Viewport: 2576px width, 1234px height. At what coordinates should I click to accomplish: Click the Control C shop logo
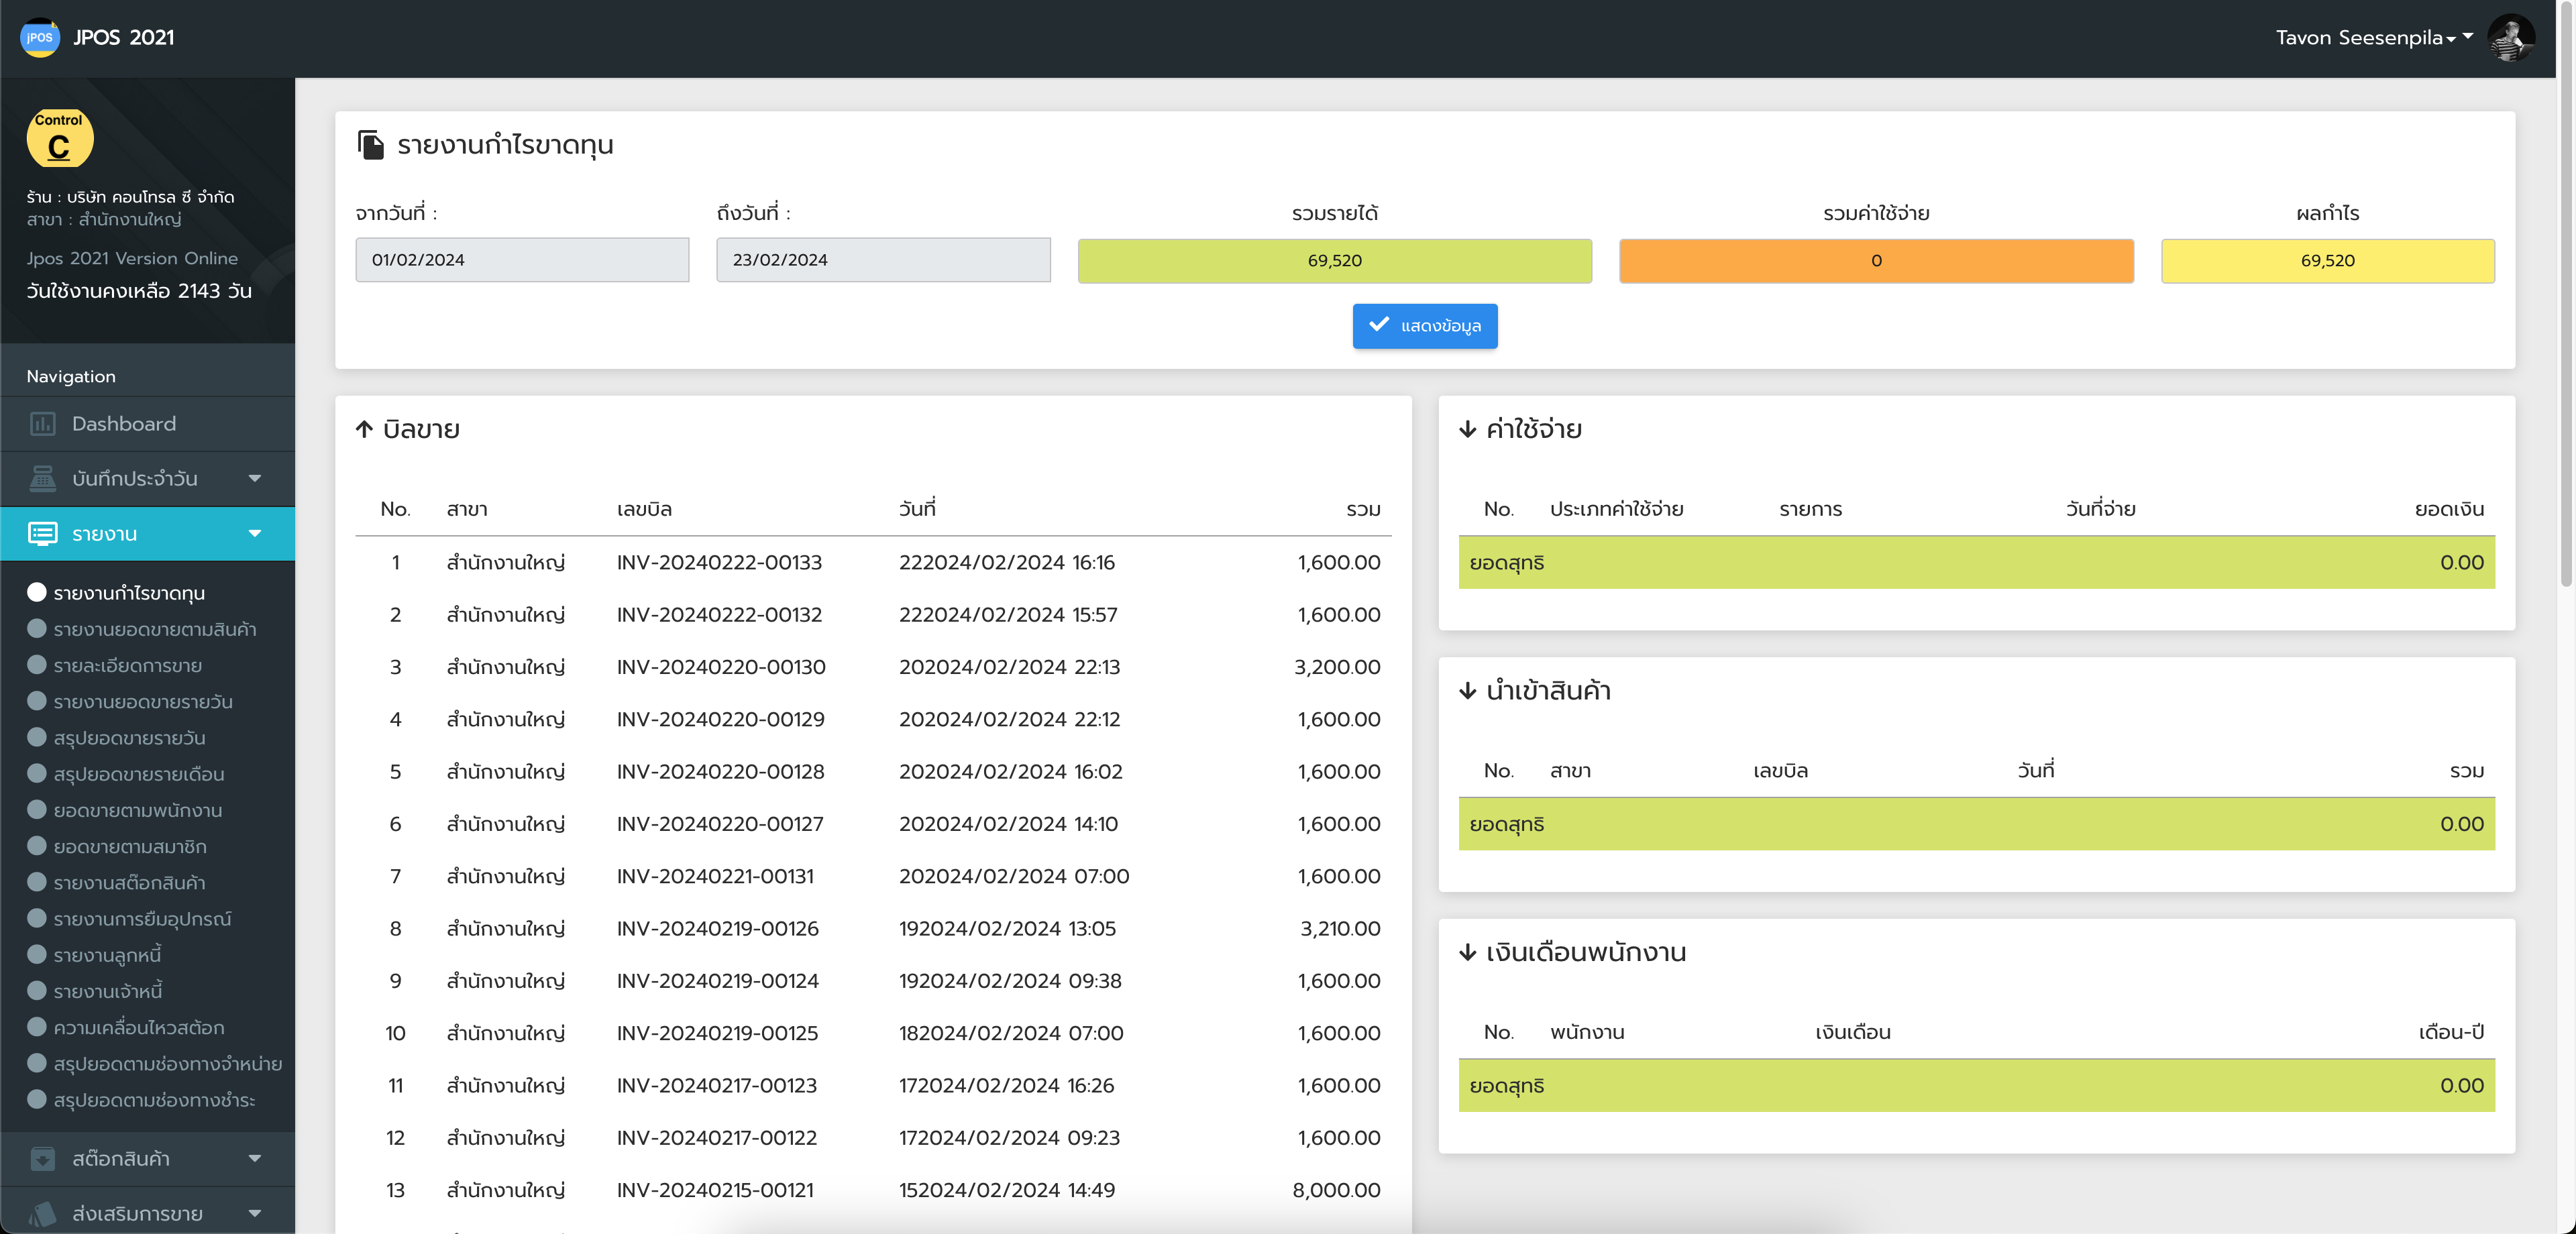(59, 138)
